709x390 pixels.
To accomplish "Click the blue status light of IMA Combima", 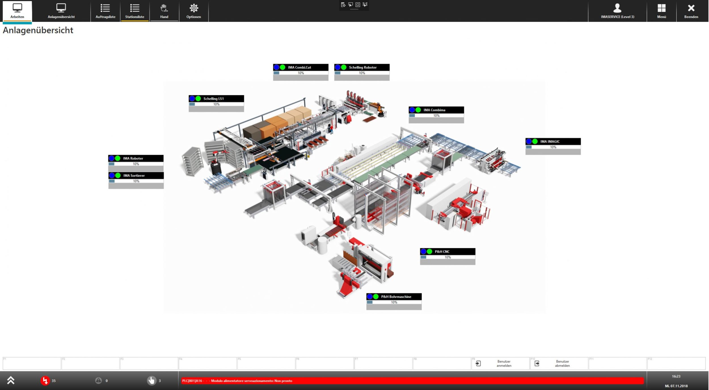I will coord(412,110).
